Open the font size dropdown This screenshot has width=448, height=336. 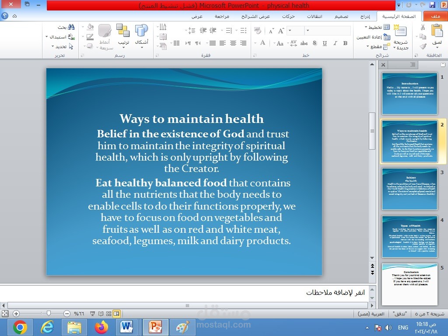coord(290,30)
